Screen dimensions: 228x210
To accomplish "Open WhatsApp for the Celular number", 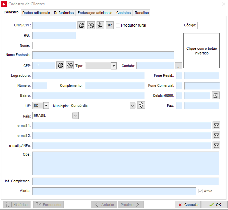I will [216, 96].
